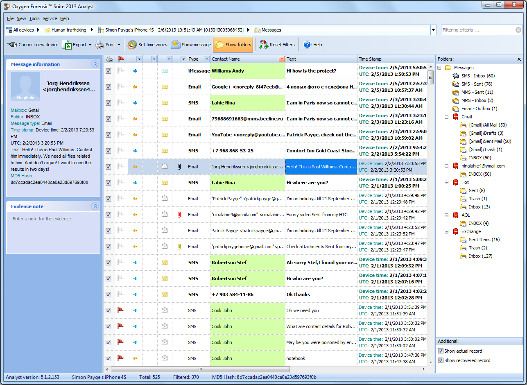Open the Print dropdown arrow
Image resolution: width=527 pixels, height=385 pixels.
click(x=119, y=45)
